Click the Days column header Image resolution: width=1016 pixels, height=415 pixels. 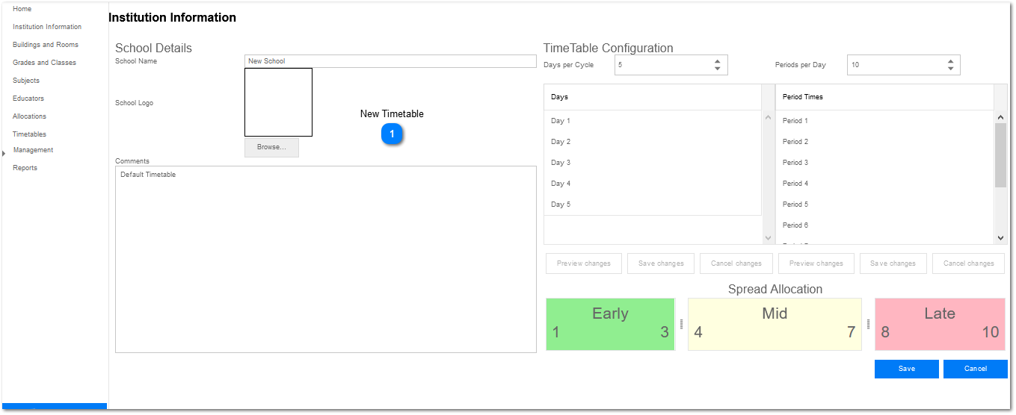(652, 97)
